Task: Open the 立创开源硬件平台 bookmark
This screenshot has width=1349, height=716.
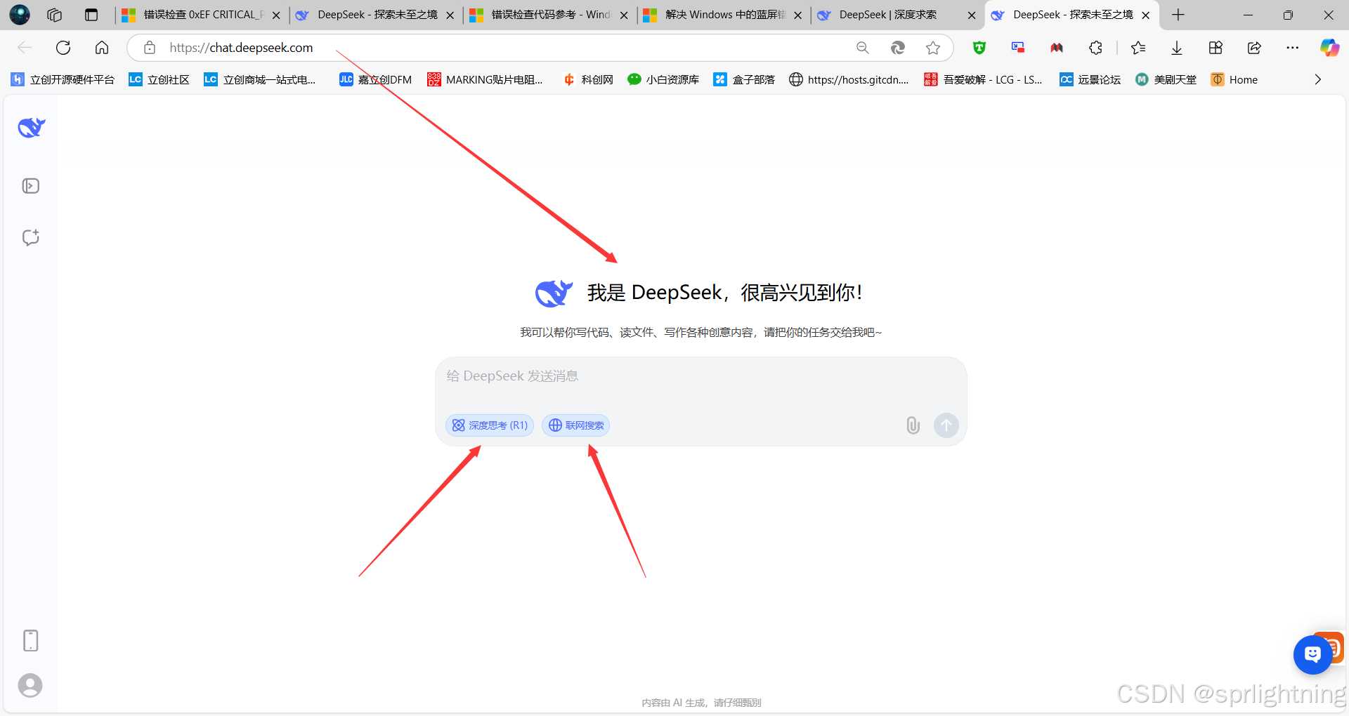Action: point(63,79)
